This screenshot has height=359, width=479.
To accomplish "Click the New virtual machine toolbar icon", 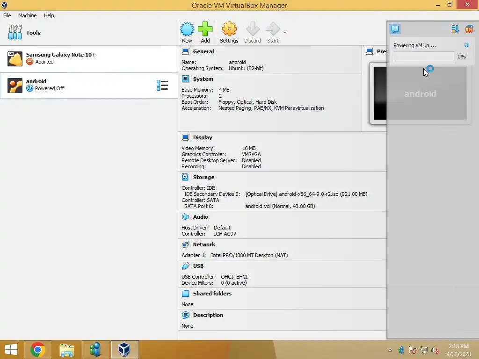I will 187,29.
